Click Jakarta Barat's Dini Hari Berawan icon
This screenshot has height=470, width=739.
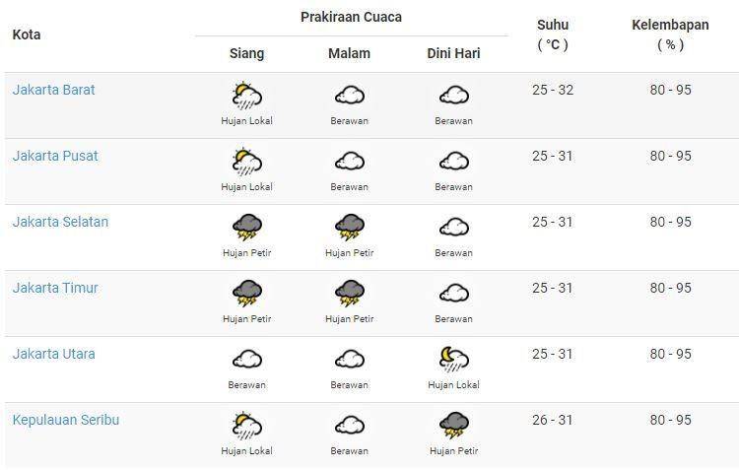coord(453,96)
